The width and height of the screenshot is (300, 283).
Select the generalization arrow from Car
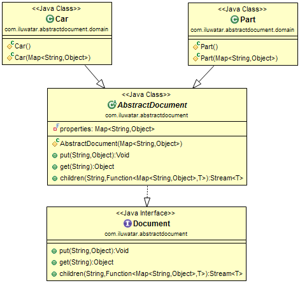tap(95, 76)
